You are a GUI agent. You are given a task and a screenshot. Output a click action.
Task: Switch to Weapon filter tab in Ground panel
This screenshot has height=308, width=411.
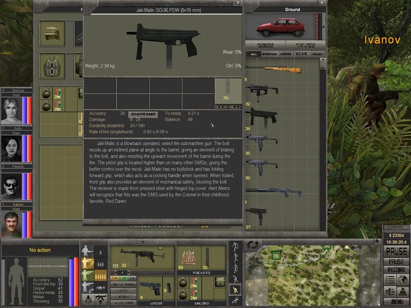(269, 54)
